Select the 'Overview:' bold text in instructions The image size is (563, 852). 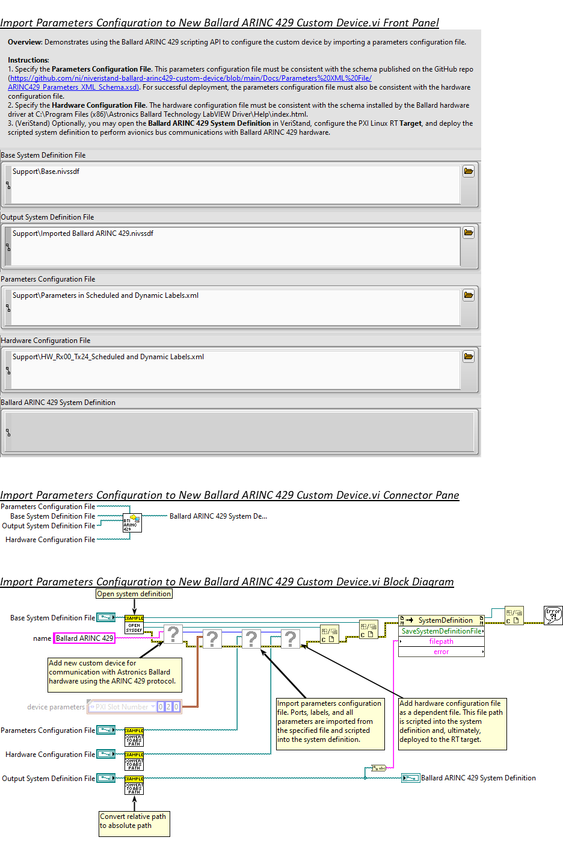pyautogui.click(x=25, y=42)
